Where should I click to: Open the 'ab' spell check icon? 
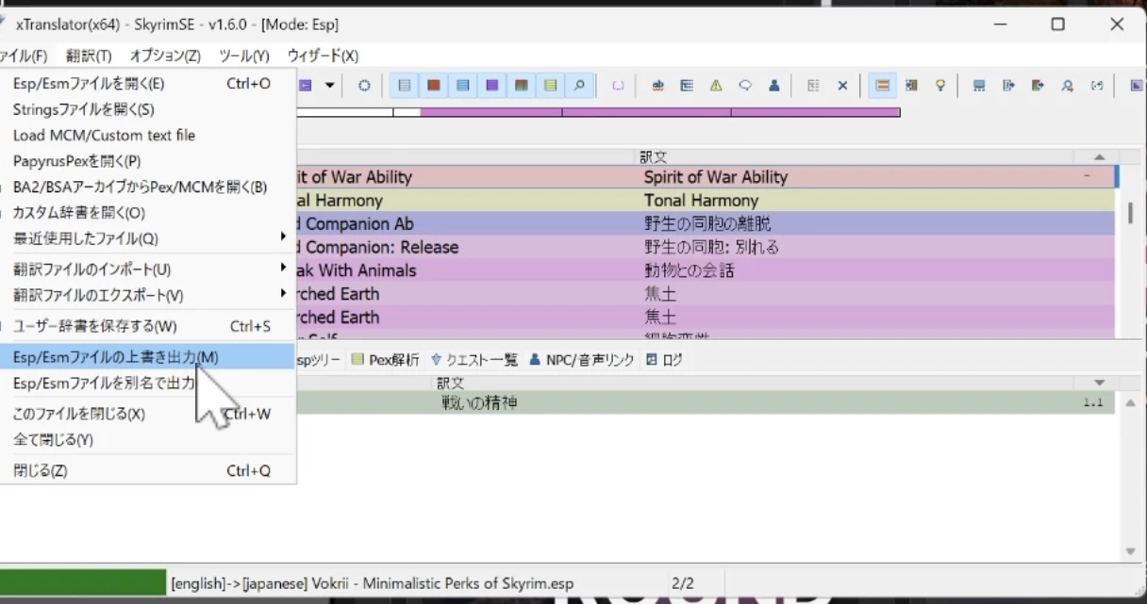coord(658,86)
